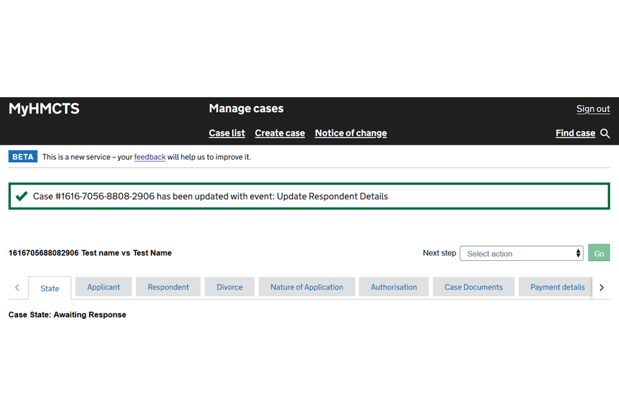Open the Authorisation tab
619x412 pixels.
pyautogui.click(x=393, y=287)
